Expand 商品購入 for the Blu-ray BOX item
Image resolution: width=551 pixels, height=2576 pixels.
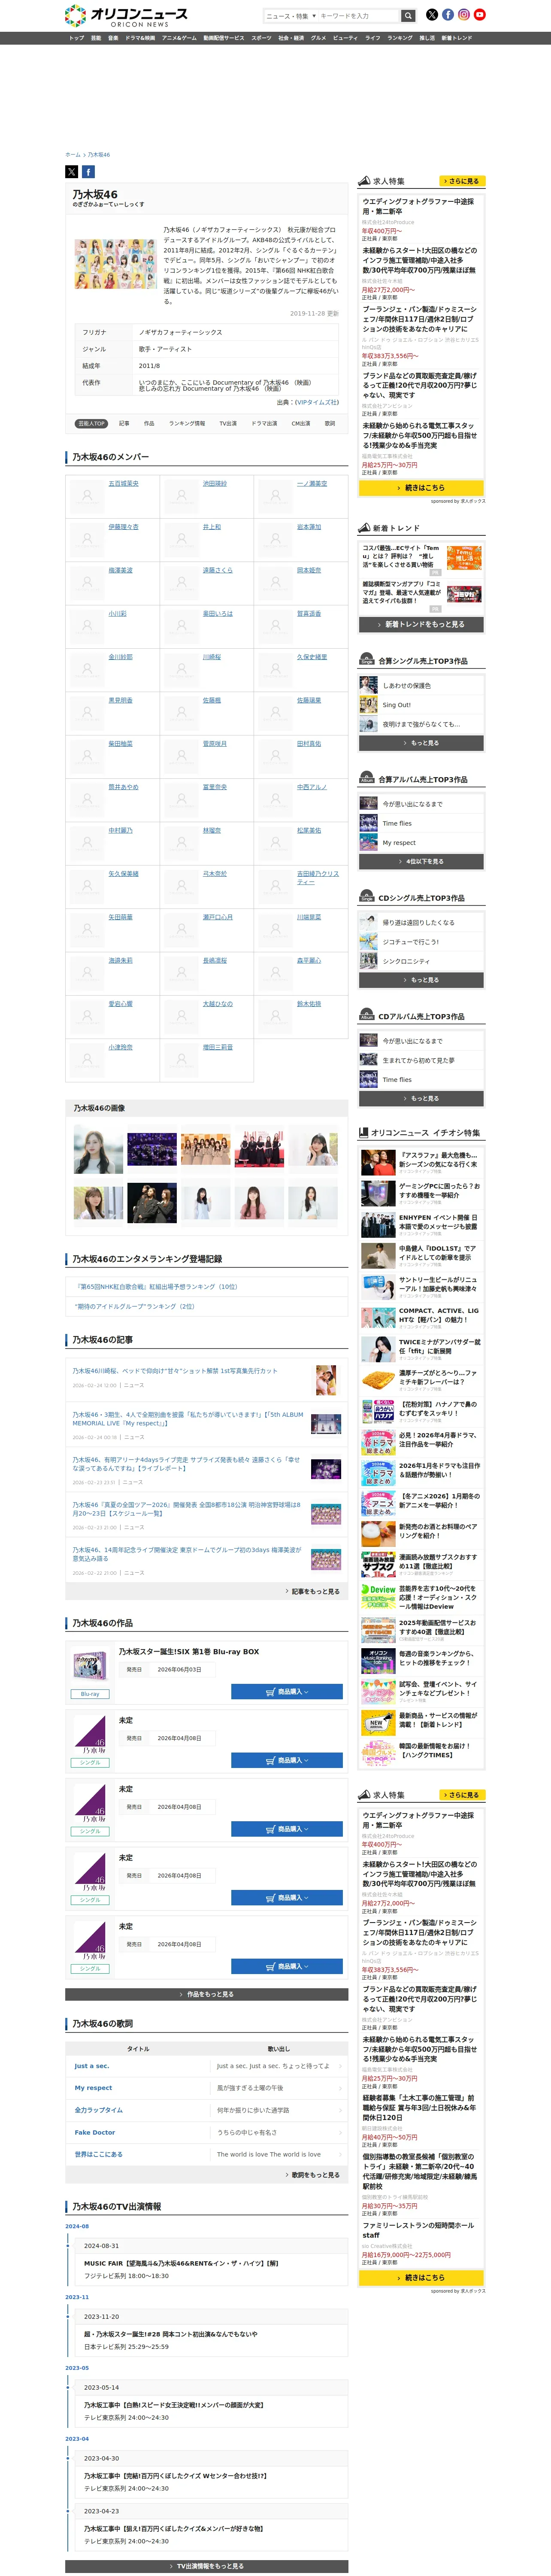(287, 1692)
